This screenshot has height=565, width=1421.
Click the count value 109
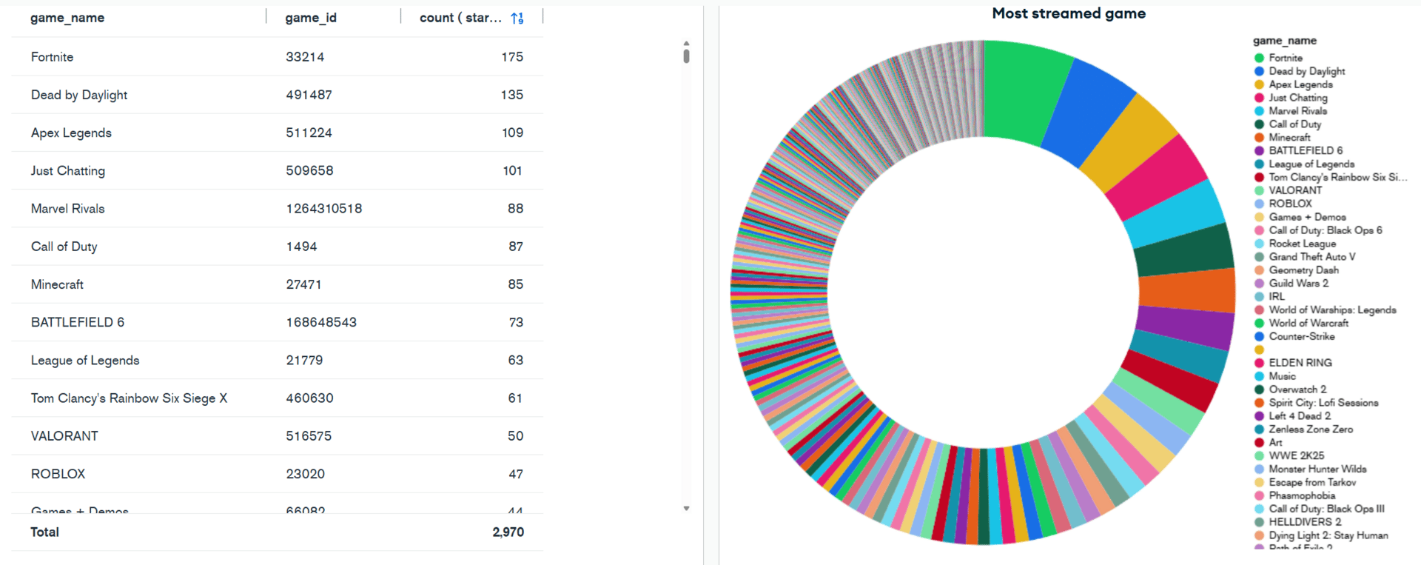click(x=512, y=133)
